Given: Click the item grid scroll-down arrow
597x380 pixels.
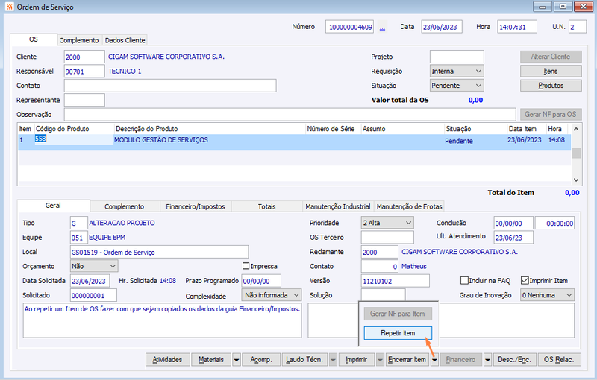Looking at the screenshot, I should [x=576, y=180].
